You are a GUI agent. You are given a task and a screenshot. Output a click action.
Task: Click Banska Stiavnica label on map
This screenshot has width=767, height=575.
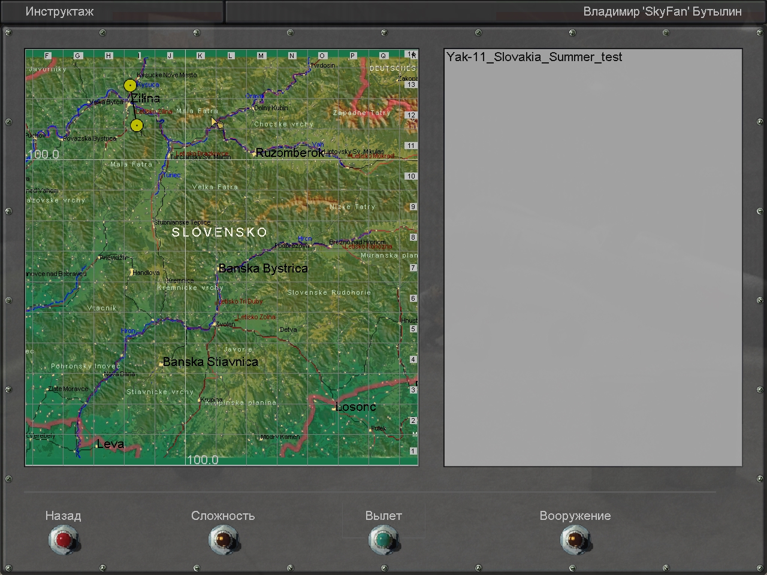coord(210,362)
